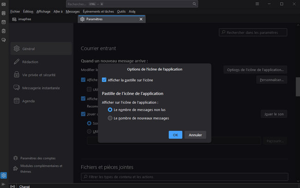Open the Chat space icon
Image resolution: width=300 pixels, height=188 pixels.
click(x=4, y=40)
